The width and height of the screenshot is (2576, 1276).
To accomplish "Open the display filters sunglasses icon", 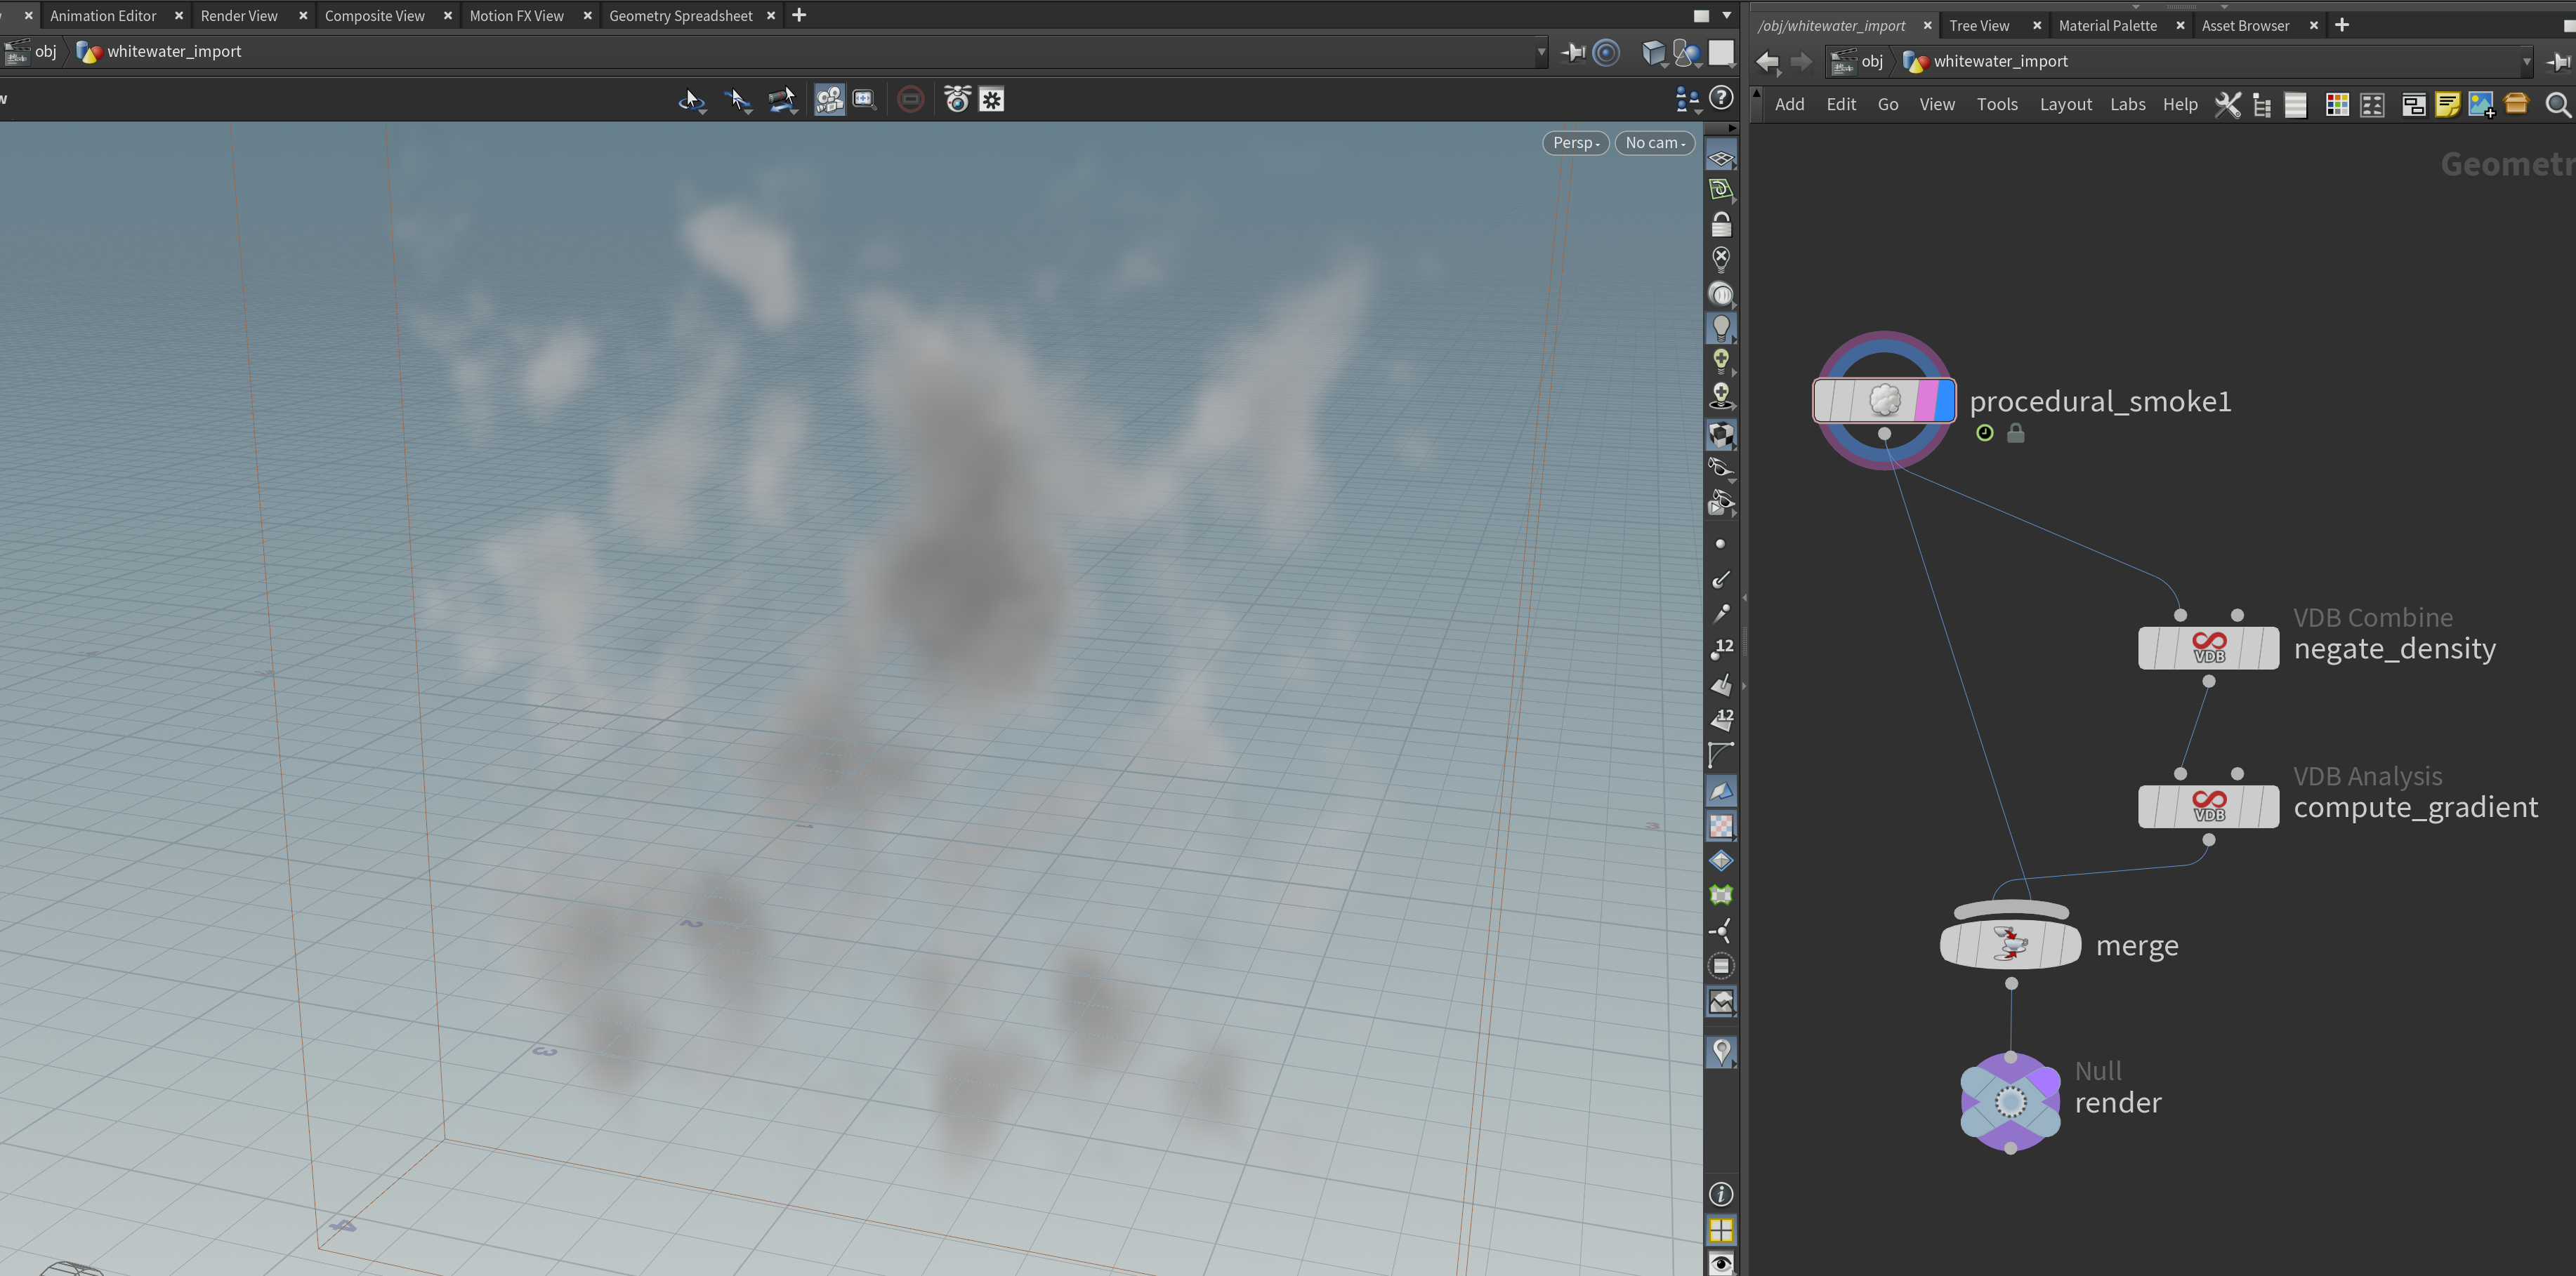I will pyautogui.click(x=1720, y=467).
